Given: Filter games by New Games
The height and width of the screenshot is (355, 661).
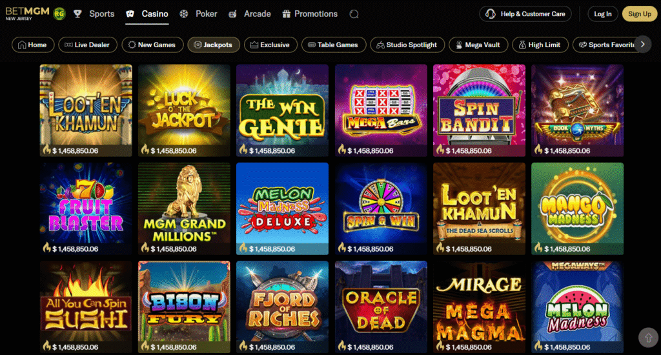Looking at the screenshot, I should (152, 45).
